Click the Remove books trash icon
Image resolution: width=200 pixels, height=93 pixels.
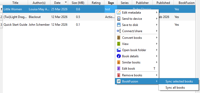click(x=119, y=75)
